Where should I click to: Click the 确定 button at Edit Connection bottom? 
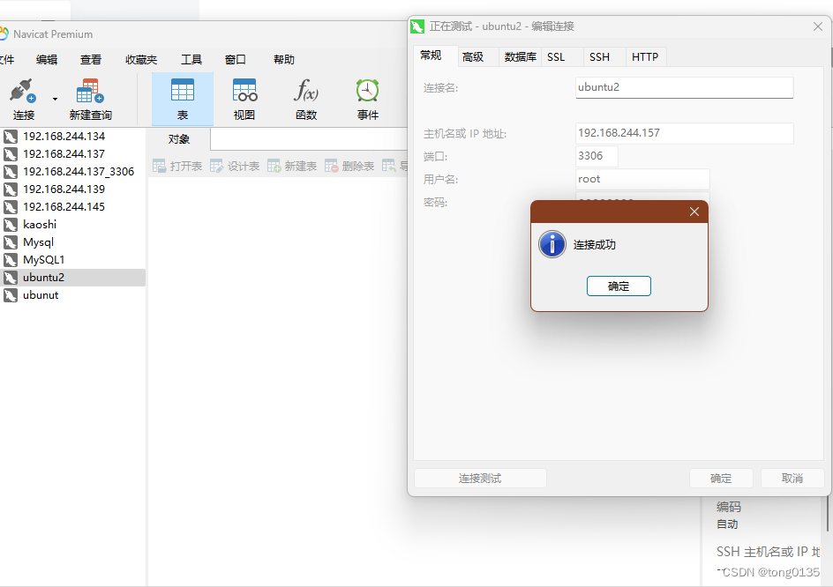point(720,479)
